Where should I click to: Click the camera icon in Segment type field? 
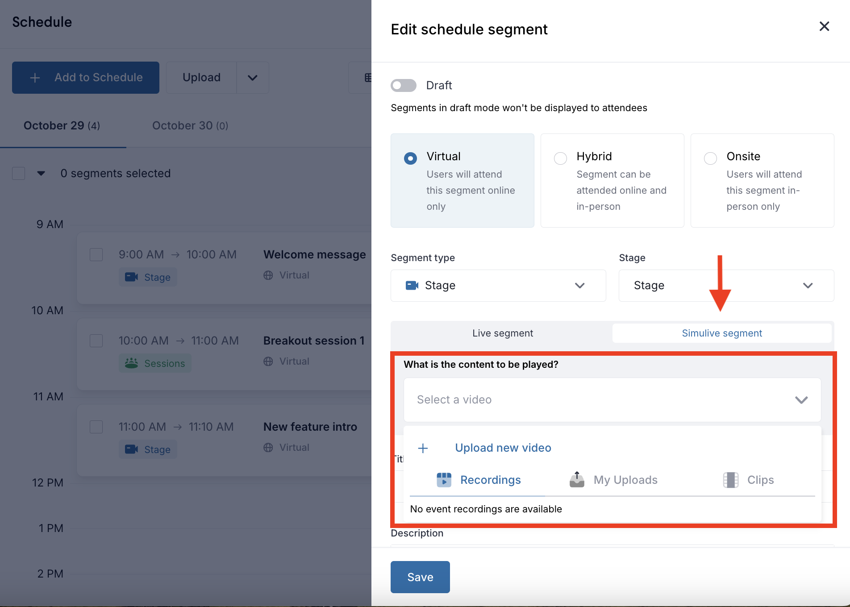tap(412, 285)
